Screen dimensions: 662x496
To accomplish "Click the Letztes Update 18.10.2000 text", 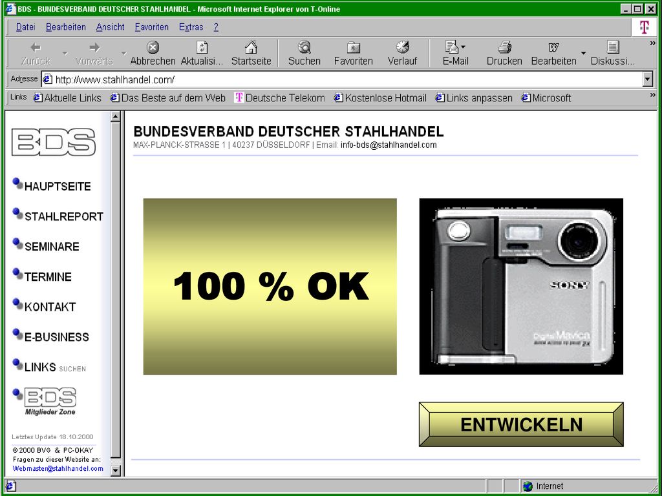I will (x=52, y=437).
